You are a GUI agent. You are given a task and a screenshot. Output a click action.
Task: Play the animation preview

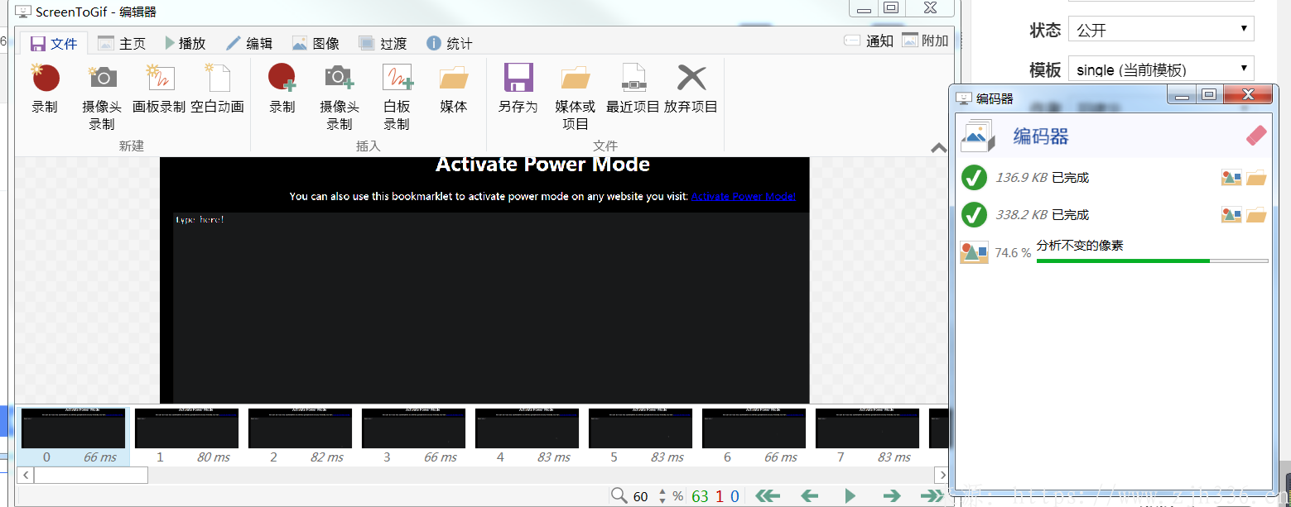[850, 496]
